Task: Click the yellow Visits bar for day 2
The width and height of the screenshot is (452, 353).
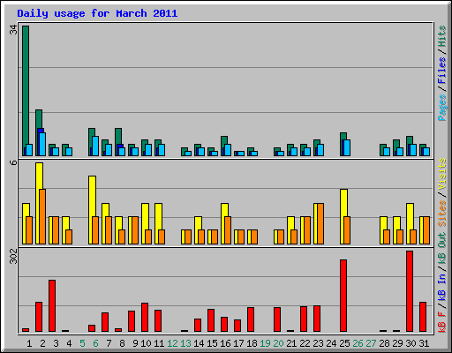Action: (38, 203)
